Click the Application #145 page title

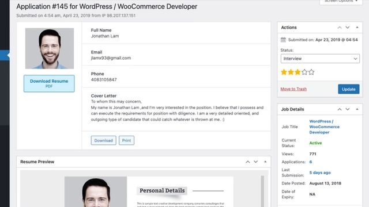point(107,6)
